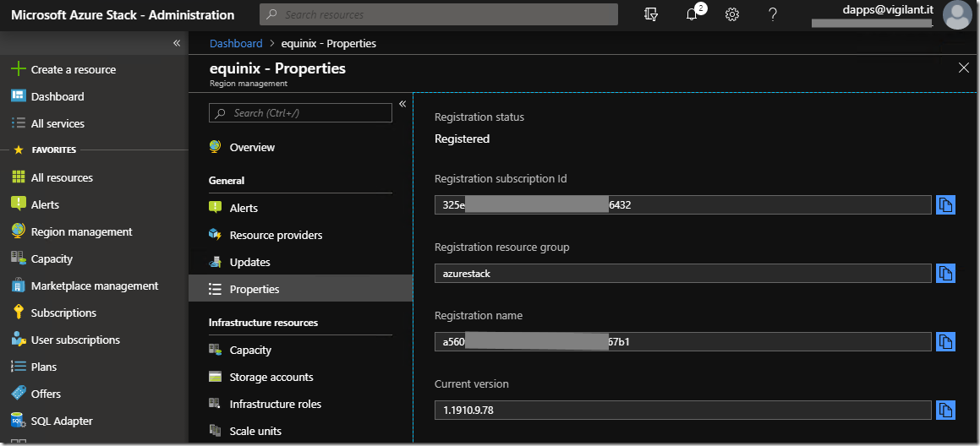Image resolution: width=980 pixels, height=446 pixels.
Task: Open Marketplace management from favorites
Action: click(94, 286)
